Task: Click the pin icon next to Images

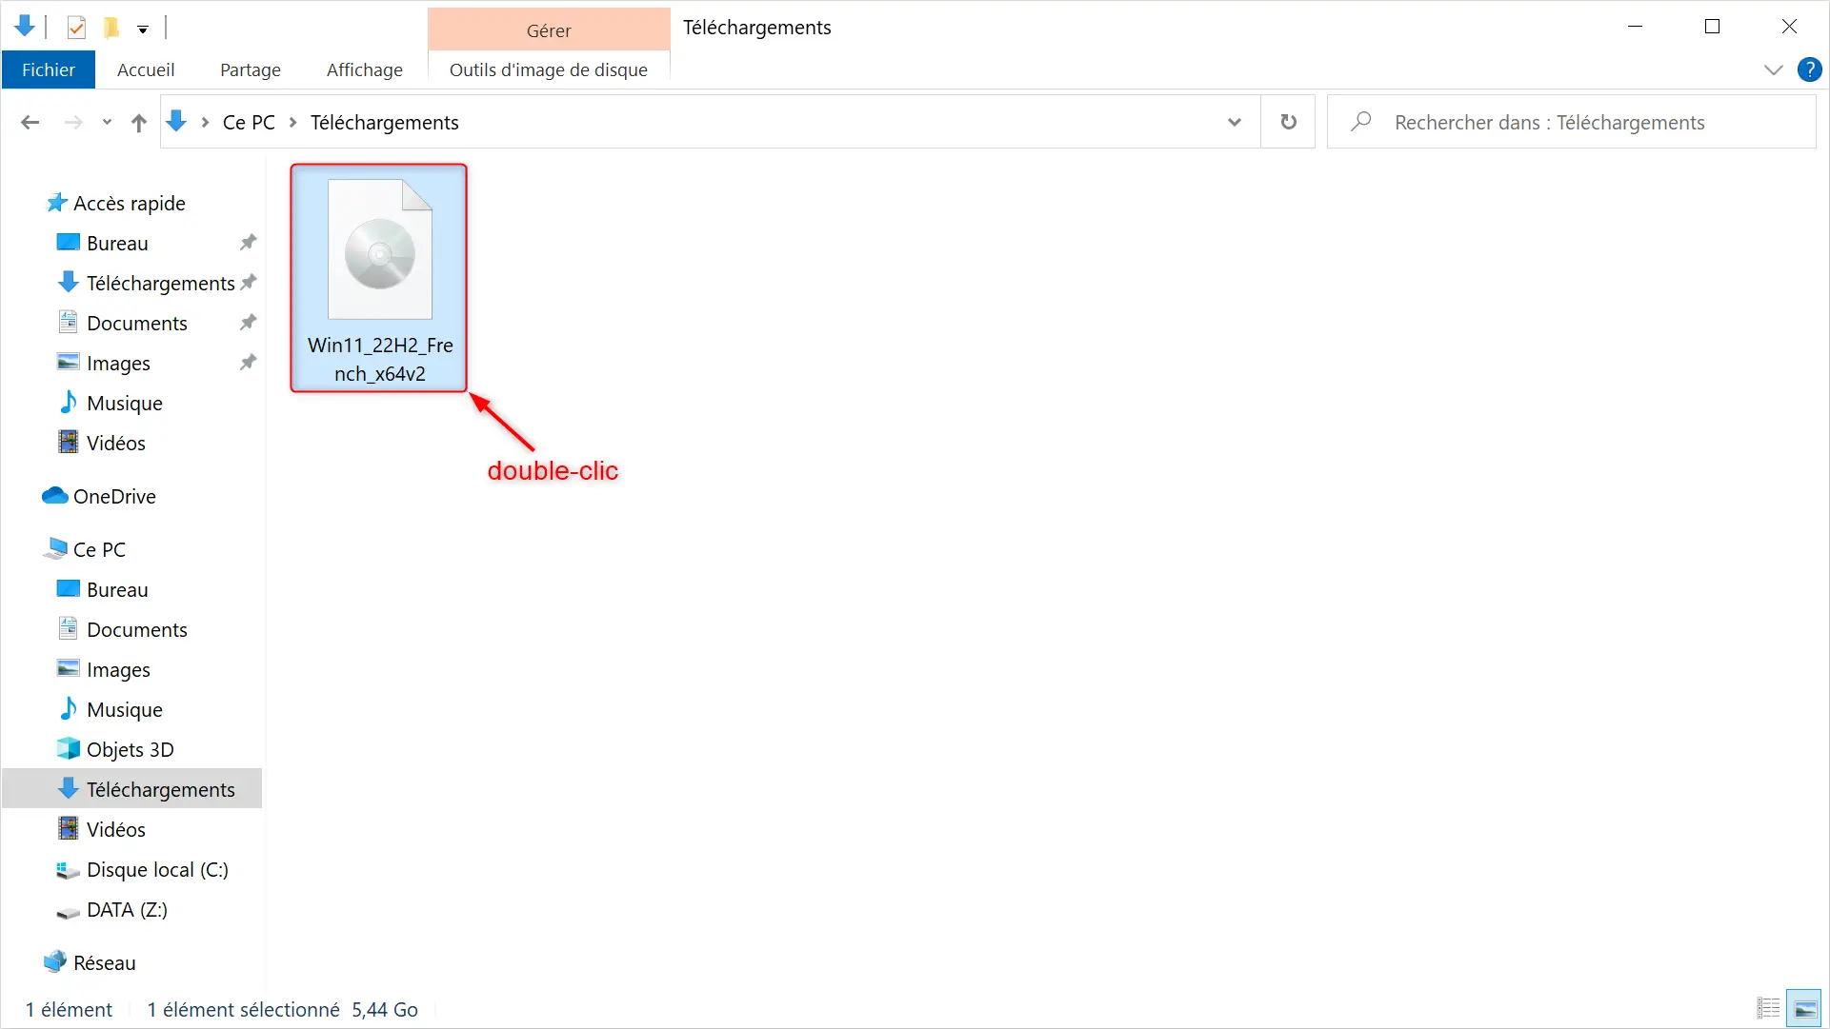Action: (x=249, y=362)
